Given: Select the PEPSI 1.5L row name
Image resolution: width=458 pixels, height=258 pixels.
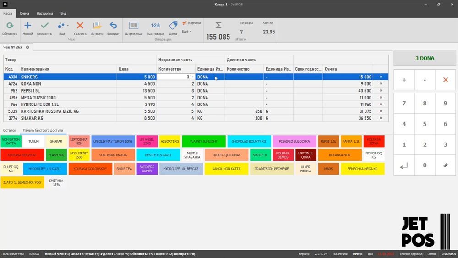Looking at the screenshot, I should (x=30, y=91).
